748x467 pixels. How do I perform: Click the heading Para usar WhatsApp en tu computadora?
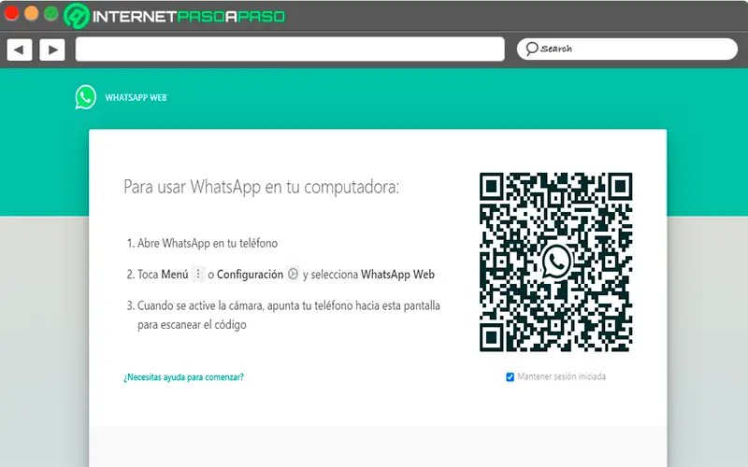click(262, 187)
